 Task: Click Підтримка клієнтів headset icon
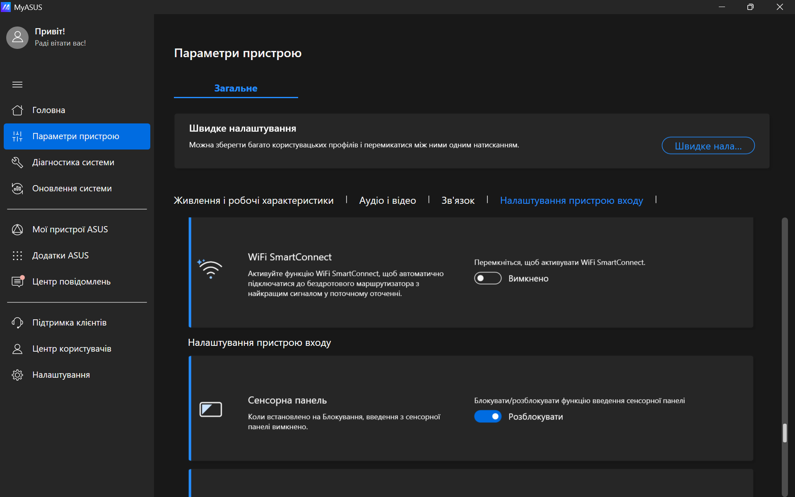pyautogui.click(x=17, y=323)
